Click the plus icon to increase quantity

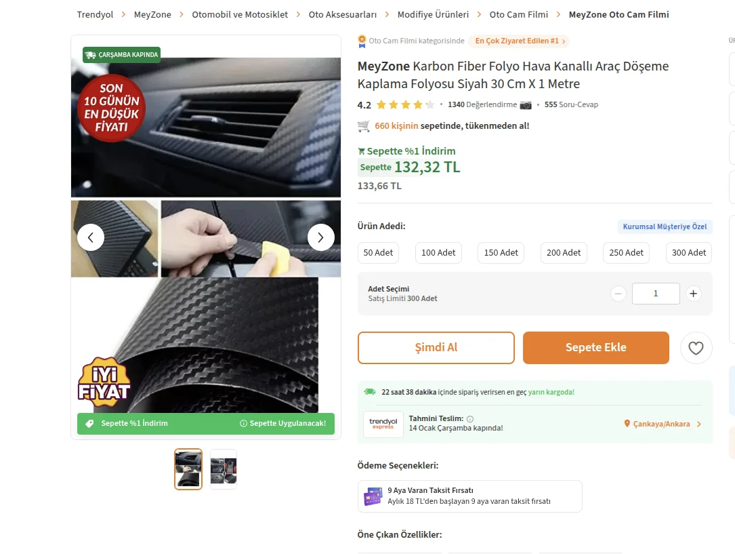click(692, 294)
